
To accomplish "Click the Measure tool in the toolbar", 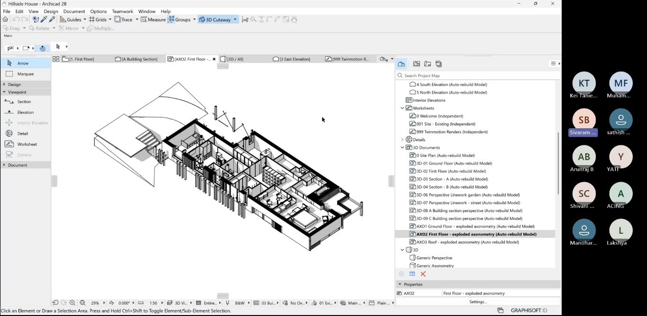I will pyautogui.click(x=153, y=19).
